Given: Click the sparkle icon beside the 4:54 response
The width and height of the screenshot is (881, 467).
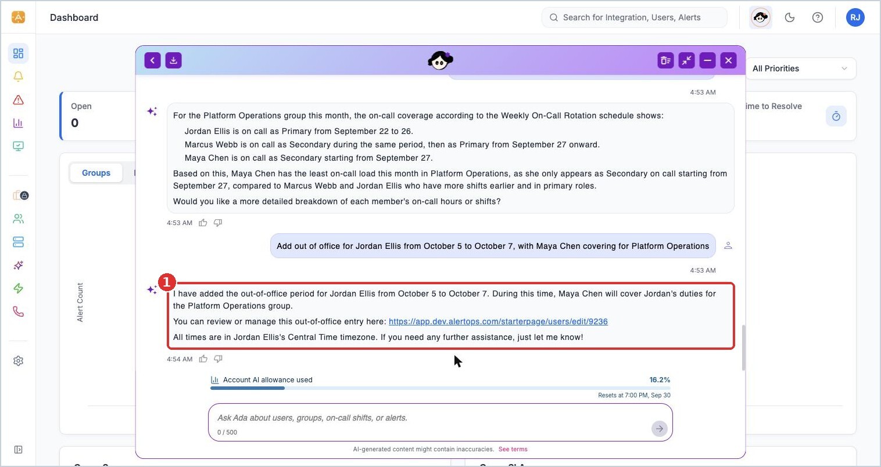Looking at the screenshot, I should coord(152,289).
